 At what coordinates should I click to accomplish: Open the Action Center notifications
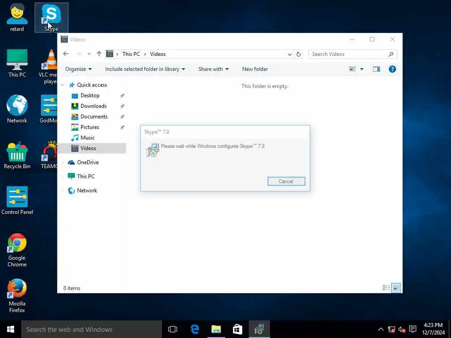tap(413, 329)
